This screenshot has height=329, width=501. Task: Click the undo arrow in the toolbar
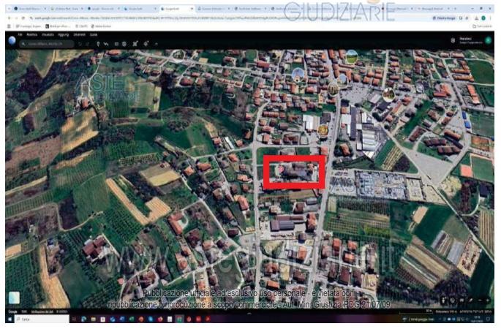point(80,44)
